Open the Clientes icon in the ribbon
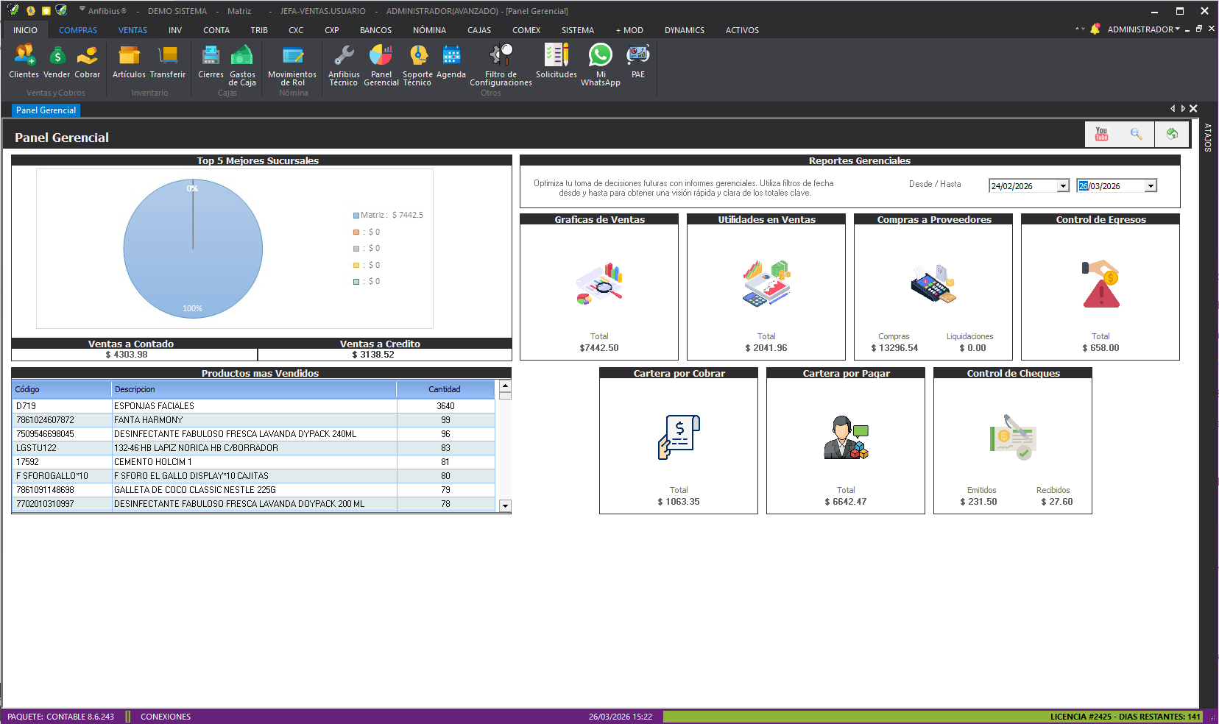 click(24, 56)
